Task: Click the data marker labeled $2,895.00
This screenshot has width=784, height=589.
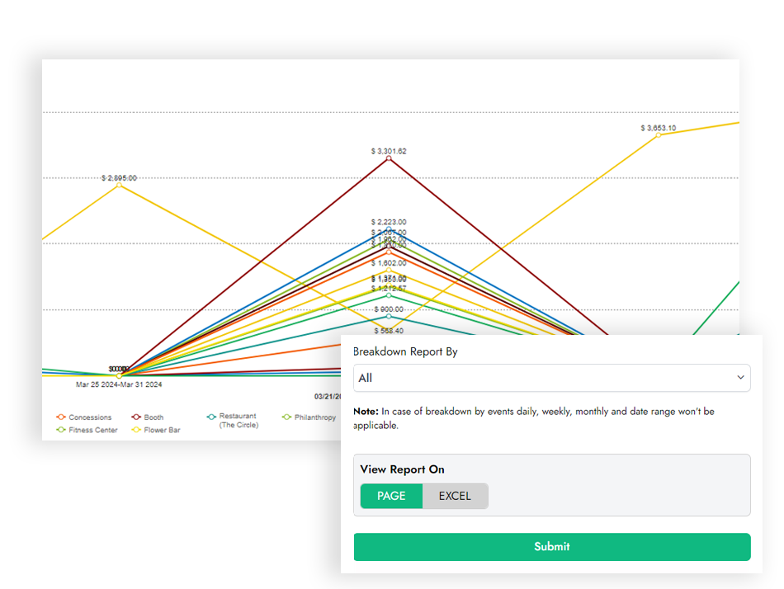Action: (x=120, y=186)
